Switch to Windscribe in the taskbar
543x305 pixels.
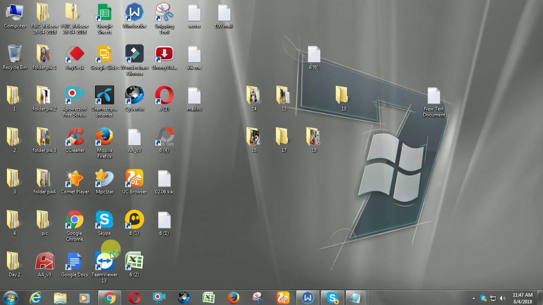point(308,298)
